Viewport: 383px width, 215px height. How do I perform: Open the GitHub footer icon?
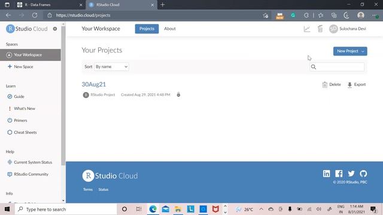[x=363, y=174]
